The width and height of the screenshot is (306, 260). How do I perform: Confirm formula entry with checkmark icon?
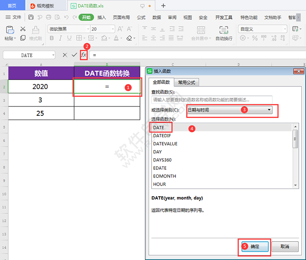click(74, 55)
